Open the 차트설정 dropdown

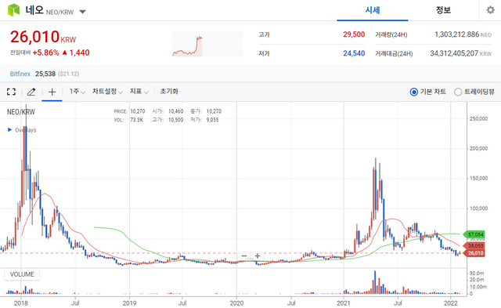pos(107,92)
